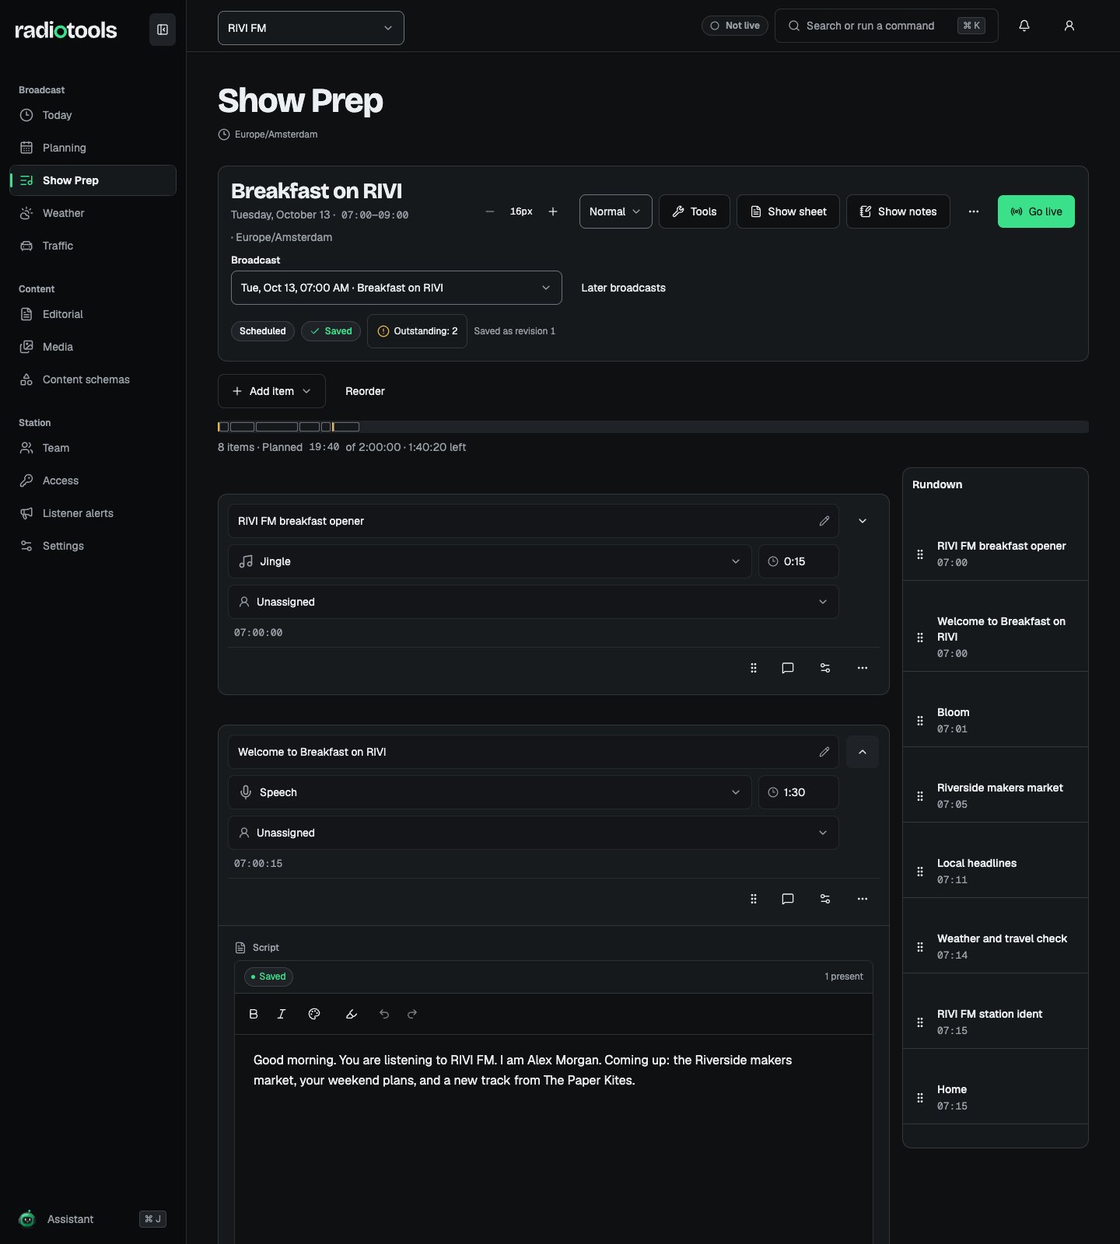The width and height of the screenshot is (1120, 1244).
Task: Expand the RIVI FM breakfast opener card
Action: tap(863, 521)
